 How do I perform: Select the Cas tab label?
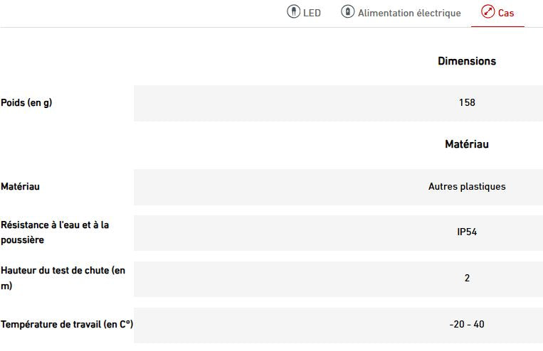click(506, 13)
